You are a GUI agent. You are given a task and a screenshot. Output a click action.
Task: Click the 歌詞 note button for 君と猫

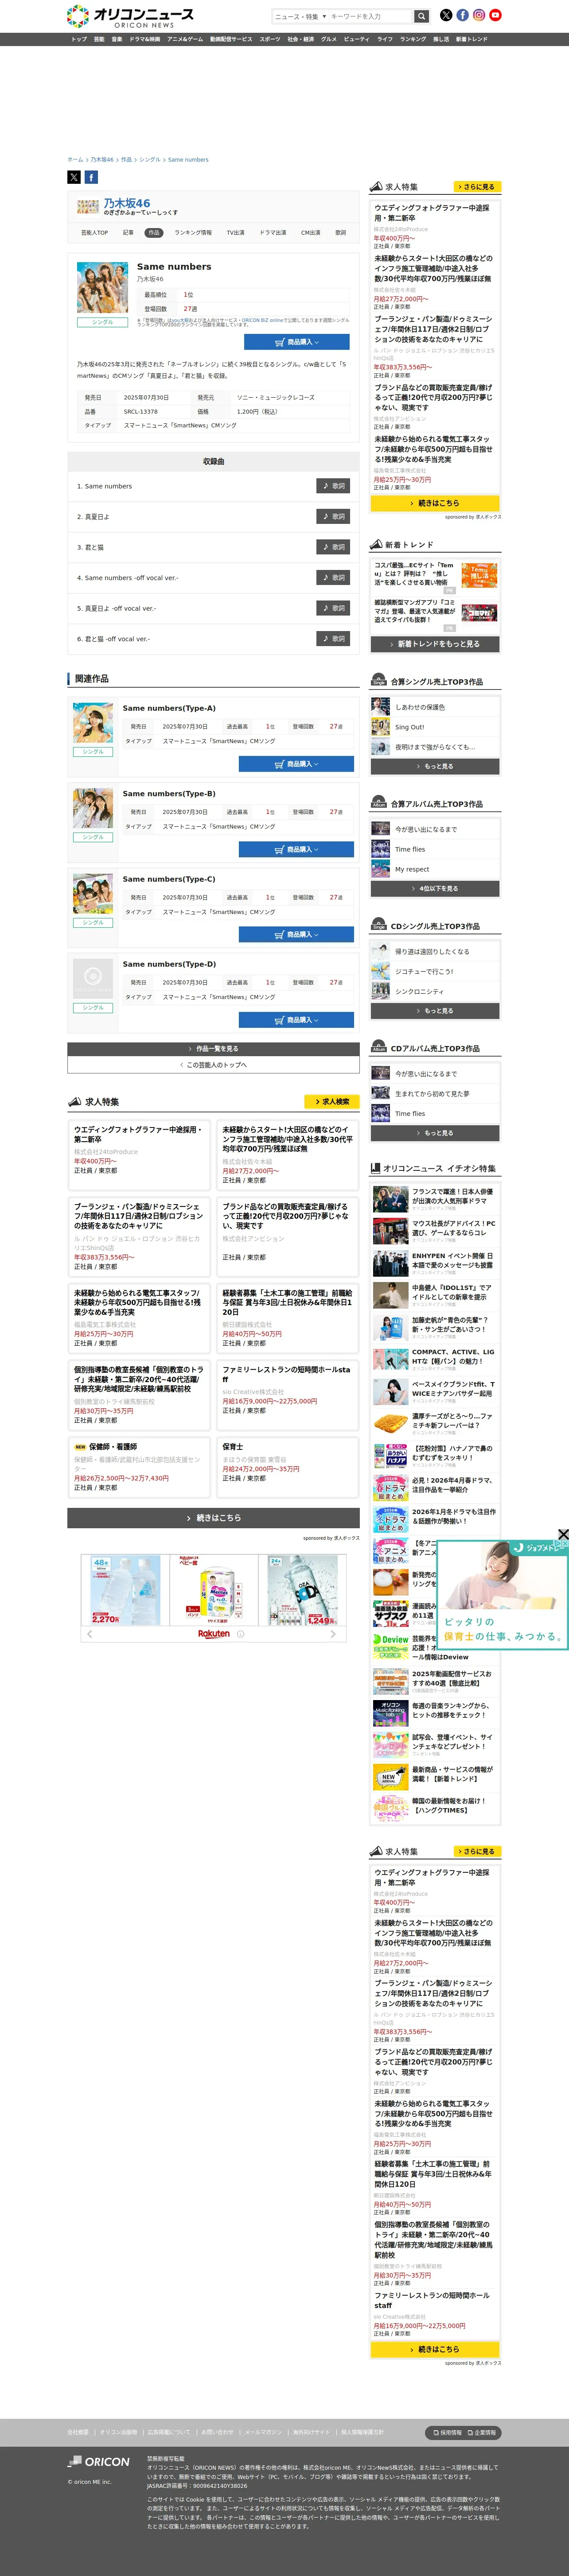(x=333, y=547)
